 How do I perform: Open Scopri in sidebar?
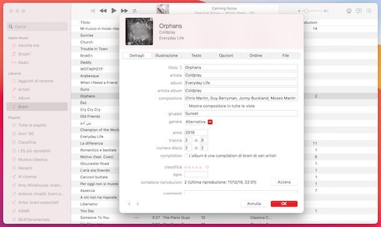24,54
